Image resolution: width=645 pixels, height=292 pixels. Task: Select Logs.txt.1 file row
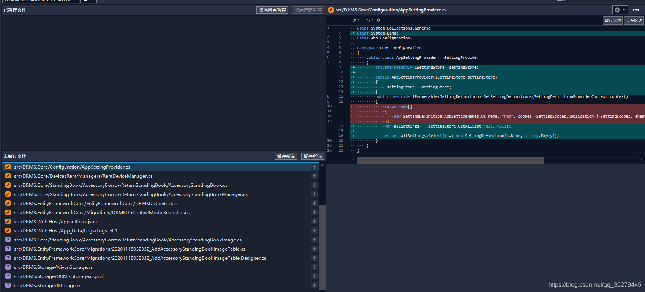coord(161,230)
